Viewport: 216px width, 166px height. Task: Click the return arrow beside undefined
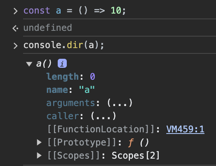15,28
